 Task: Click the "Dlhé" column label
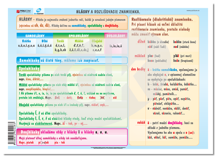45,41
